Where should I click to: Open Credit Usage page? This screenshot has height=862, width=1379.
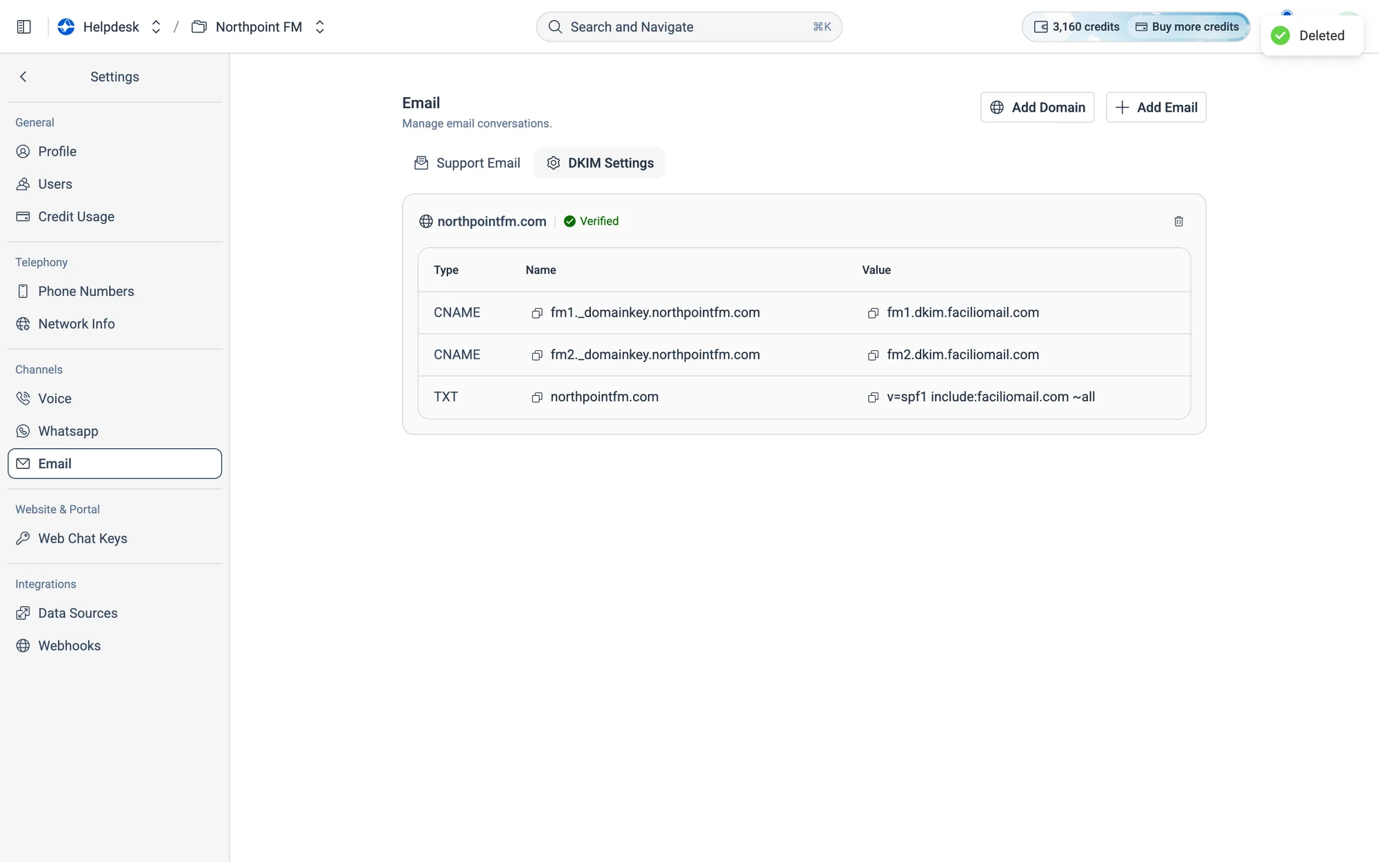click(x=114, y=217)
